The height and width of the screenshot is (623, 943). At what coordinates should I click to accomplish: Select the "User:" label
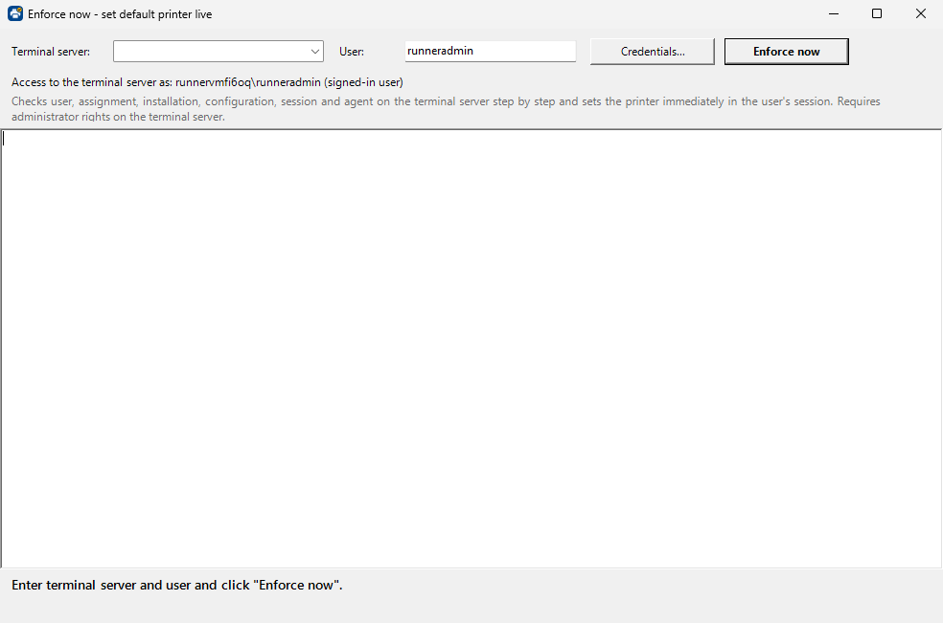click(x=351, y=52)
